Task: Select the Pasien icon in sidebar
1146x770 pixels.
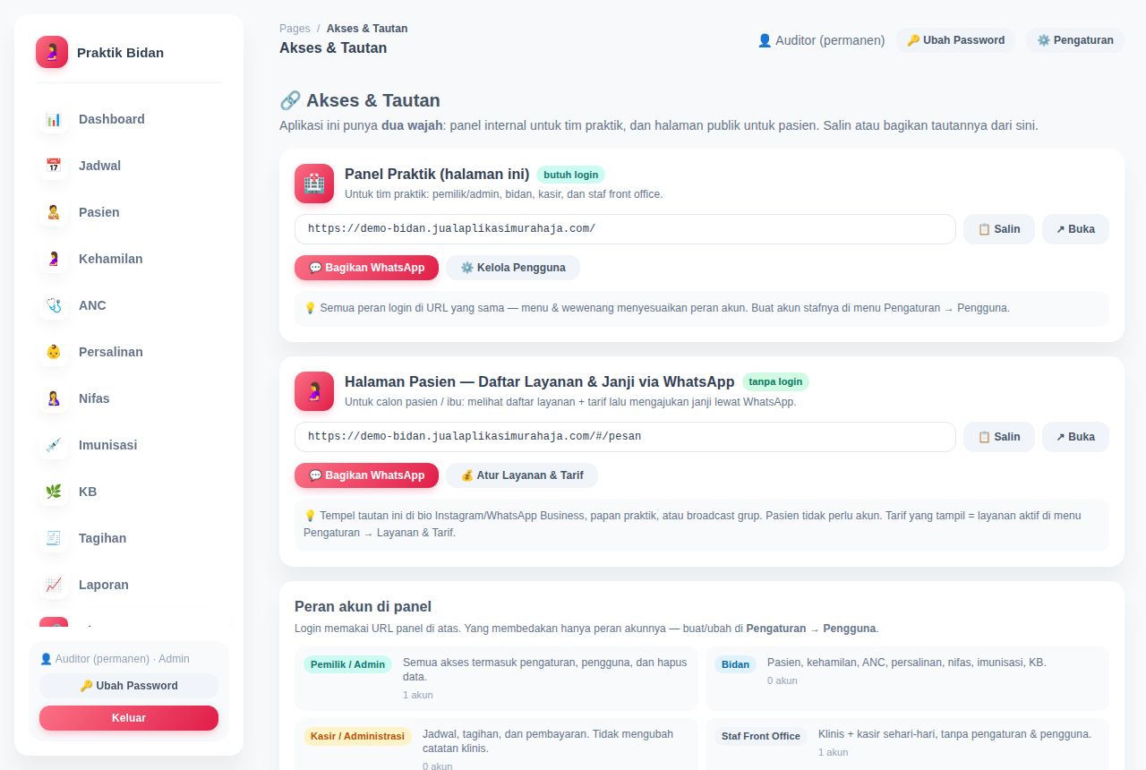Action: (x=54, y=212)
